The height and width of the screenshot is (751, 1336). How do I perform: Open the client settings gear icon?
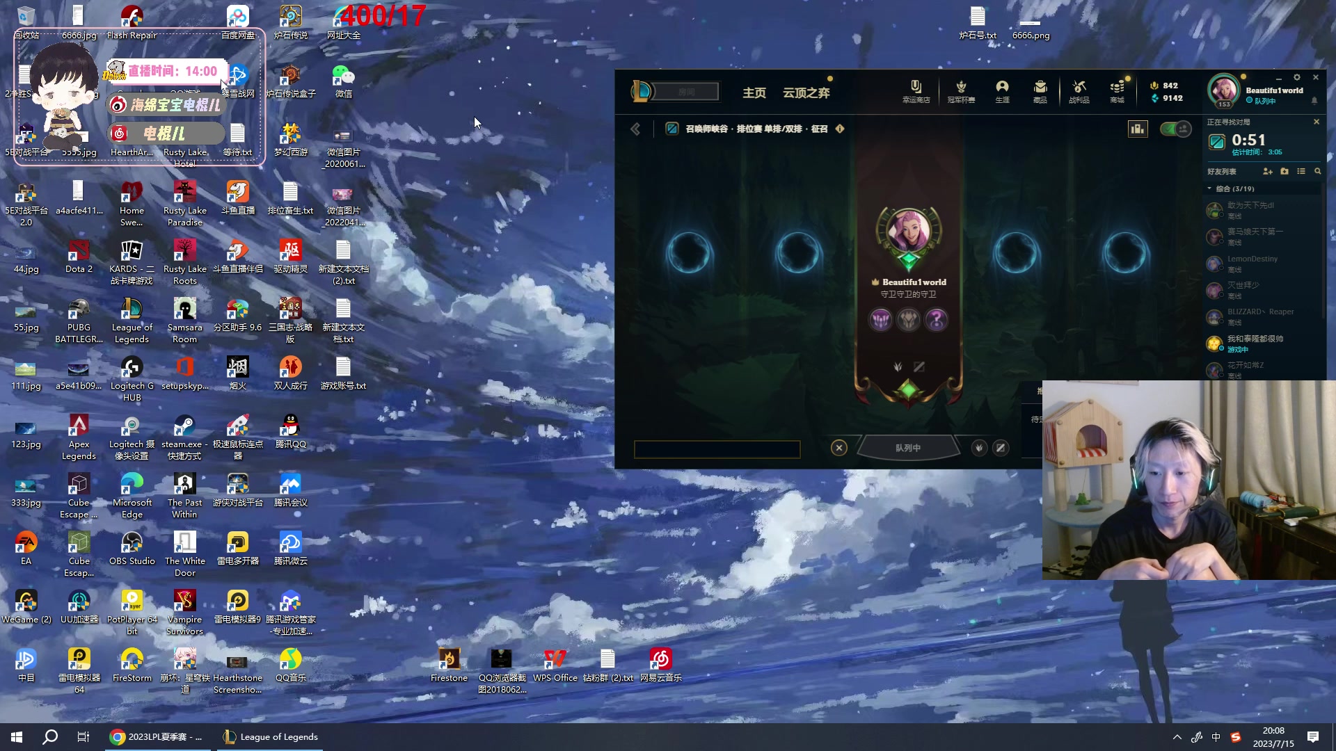pos(1297,77)
